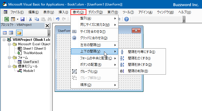Open Help with the question mark icon
Viewport: 202px width, 111px height.
(x=127, y=19)
